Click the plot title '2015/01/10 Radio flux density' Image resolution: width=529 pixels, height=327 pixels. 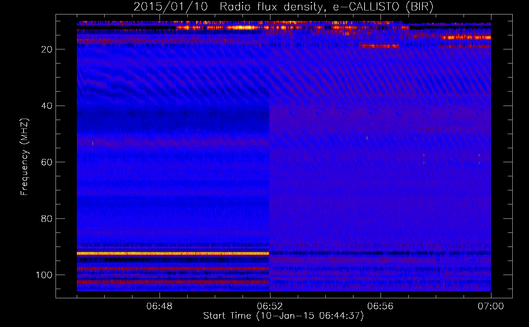283,7
